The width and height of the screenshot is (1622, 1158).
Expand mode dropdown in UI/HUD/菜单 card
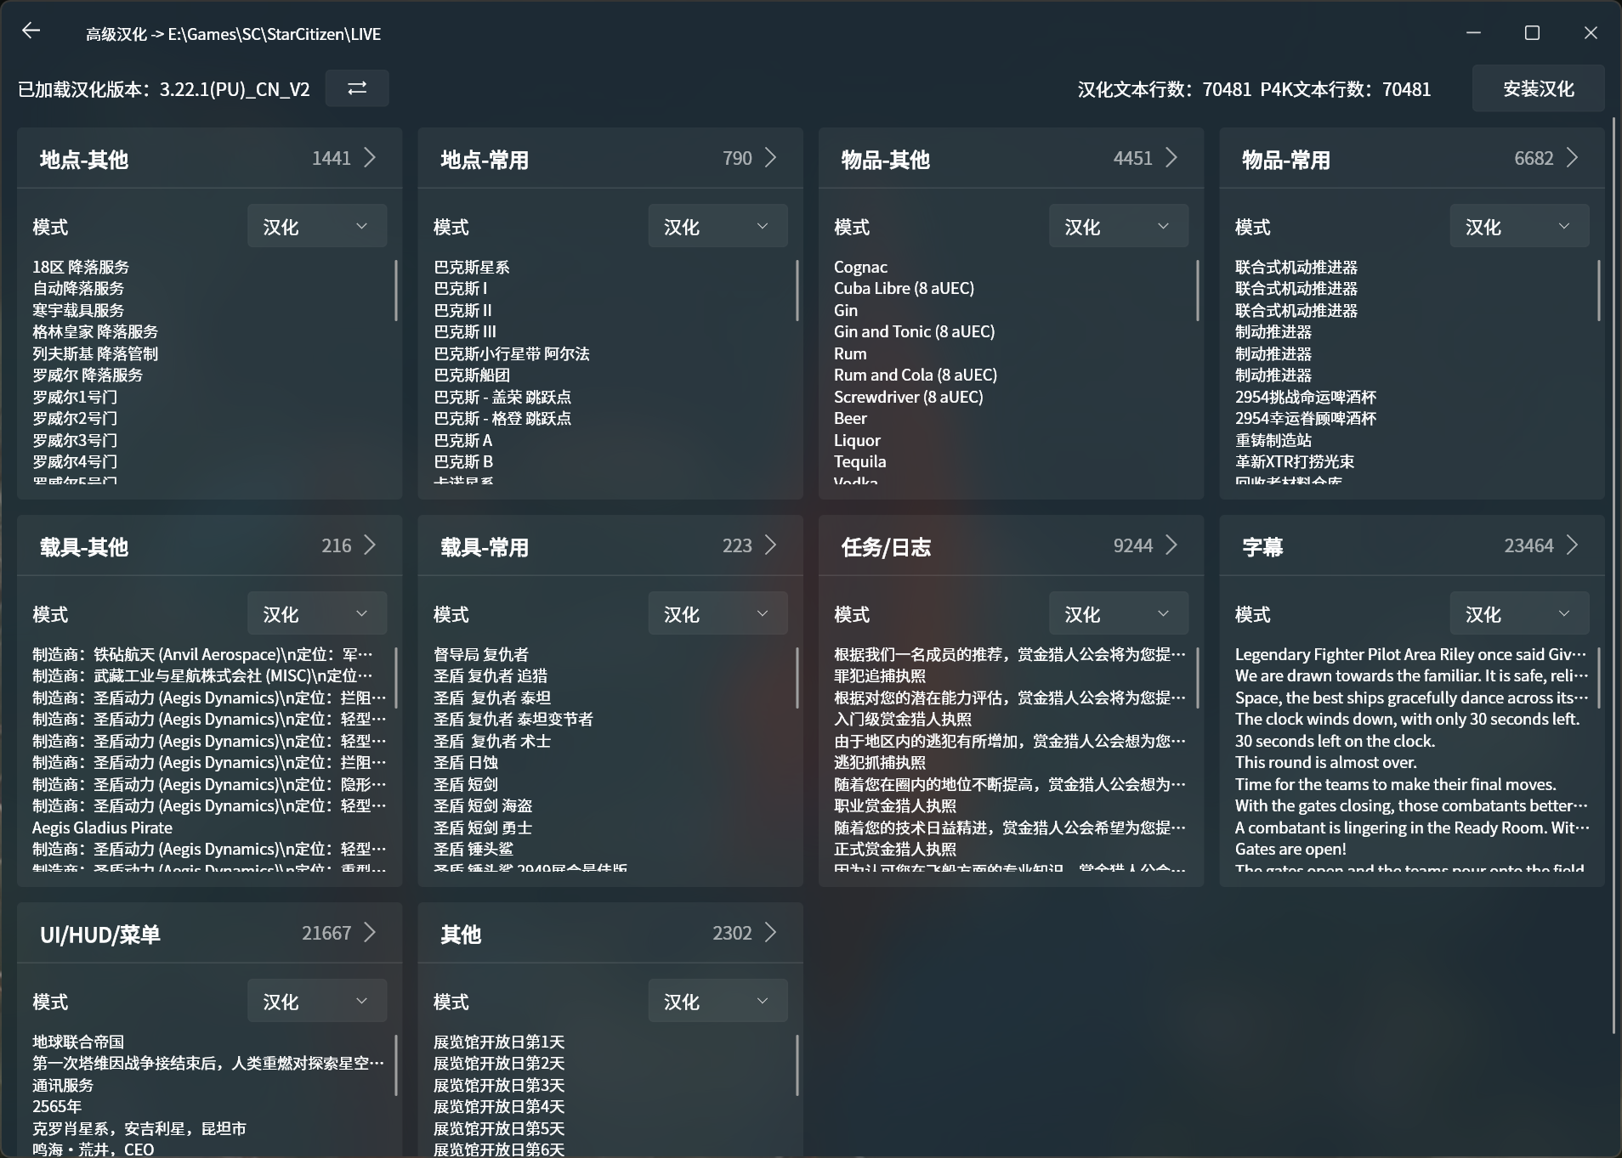click(x=317, y=1001)
